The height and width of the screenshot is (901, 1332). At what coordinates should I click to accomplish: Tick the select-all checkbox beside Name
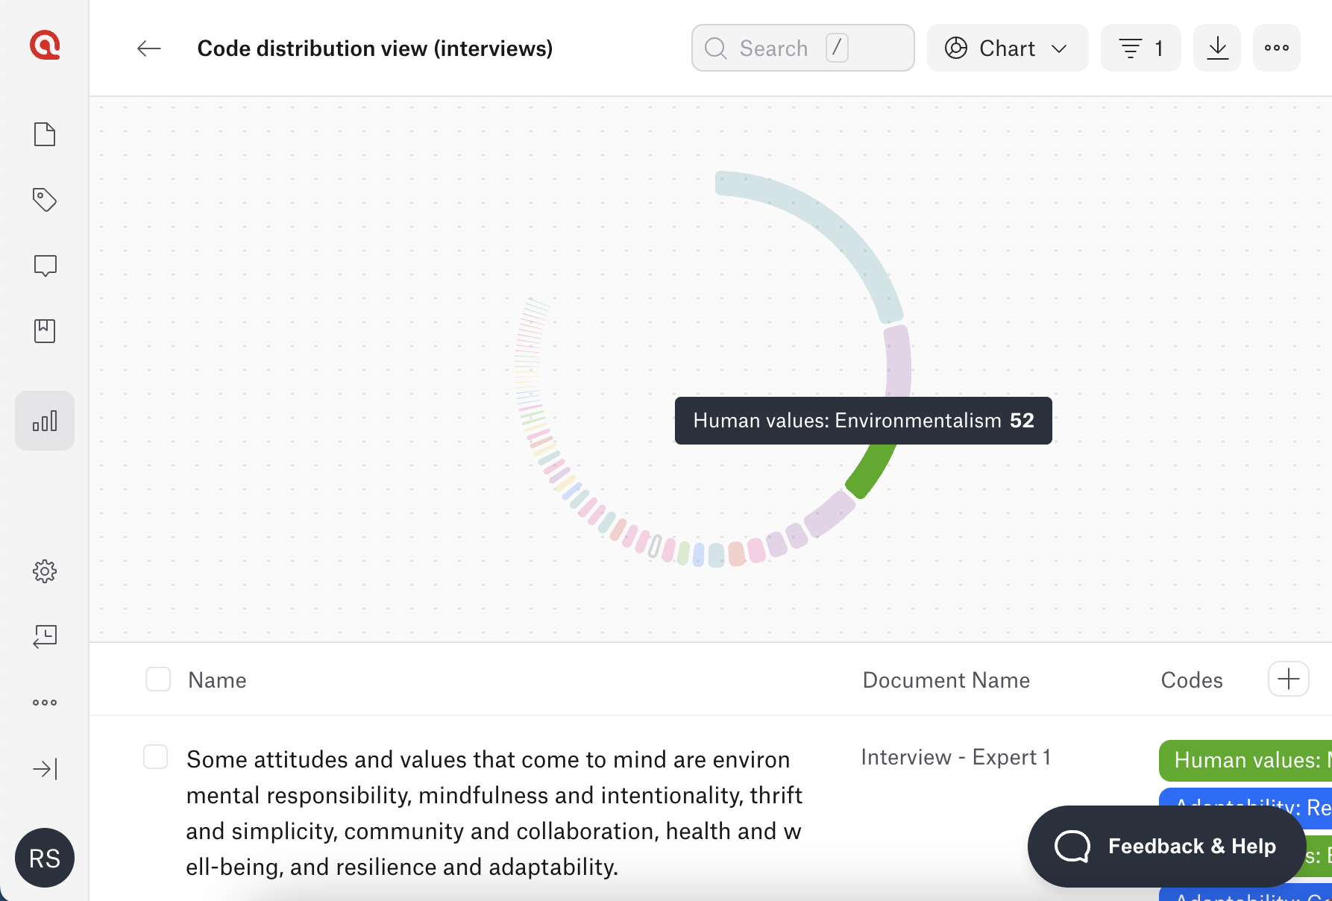(158, 679)
